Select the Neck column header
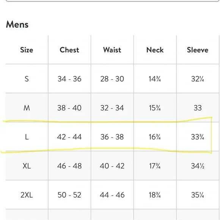The height and width of the screenshot is (220, 220). coord(155,50)
